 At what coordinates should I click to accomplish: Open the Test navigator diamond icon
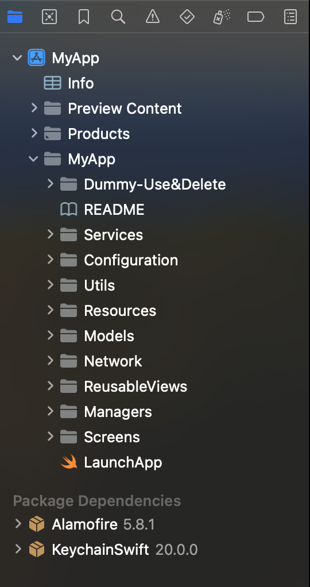(x=187, y=17)
